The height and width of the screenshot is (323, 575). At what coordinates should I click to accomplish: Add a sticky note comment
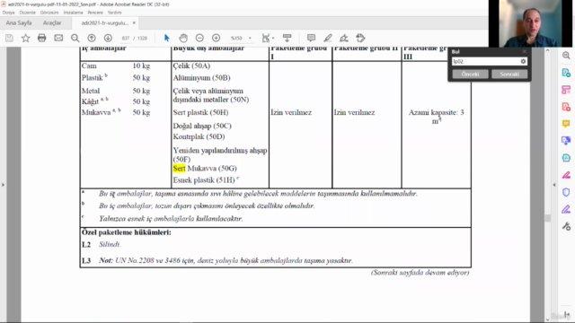[x=311, y=38]
